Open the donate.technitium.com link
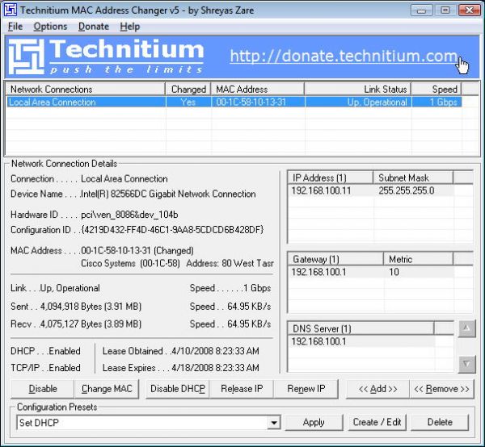This screenshot has width=485, height=447. click(x=344, y=56)
